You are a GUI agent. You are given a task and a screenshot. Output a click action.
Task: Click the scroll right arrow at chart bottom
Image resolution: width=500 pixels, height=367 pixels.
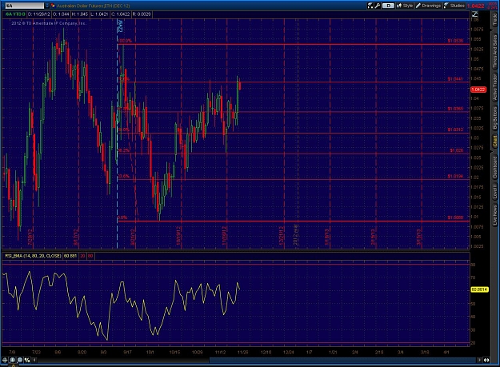479,360
